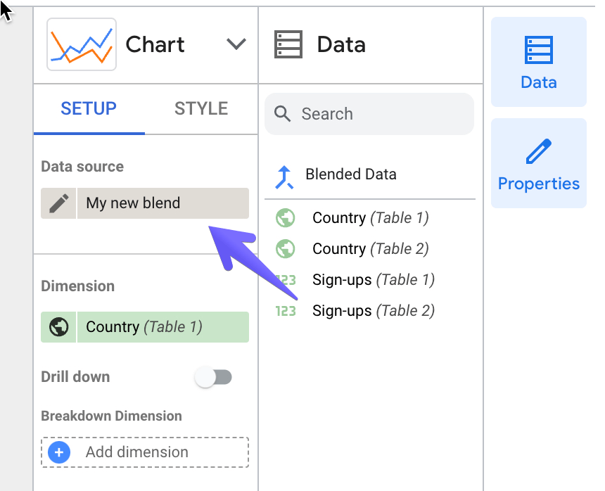Switch to the STYLE tab

tap(200, 108)
